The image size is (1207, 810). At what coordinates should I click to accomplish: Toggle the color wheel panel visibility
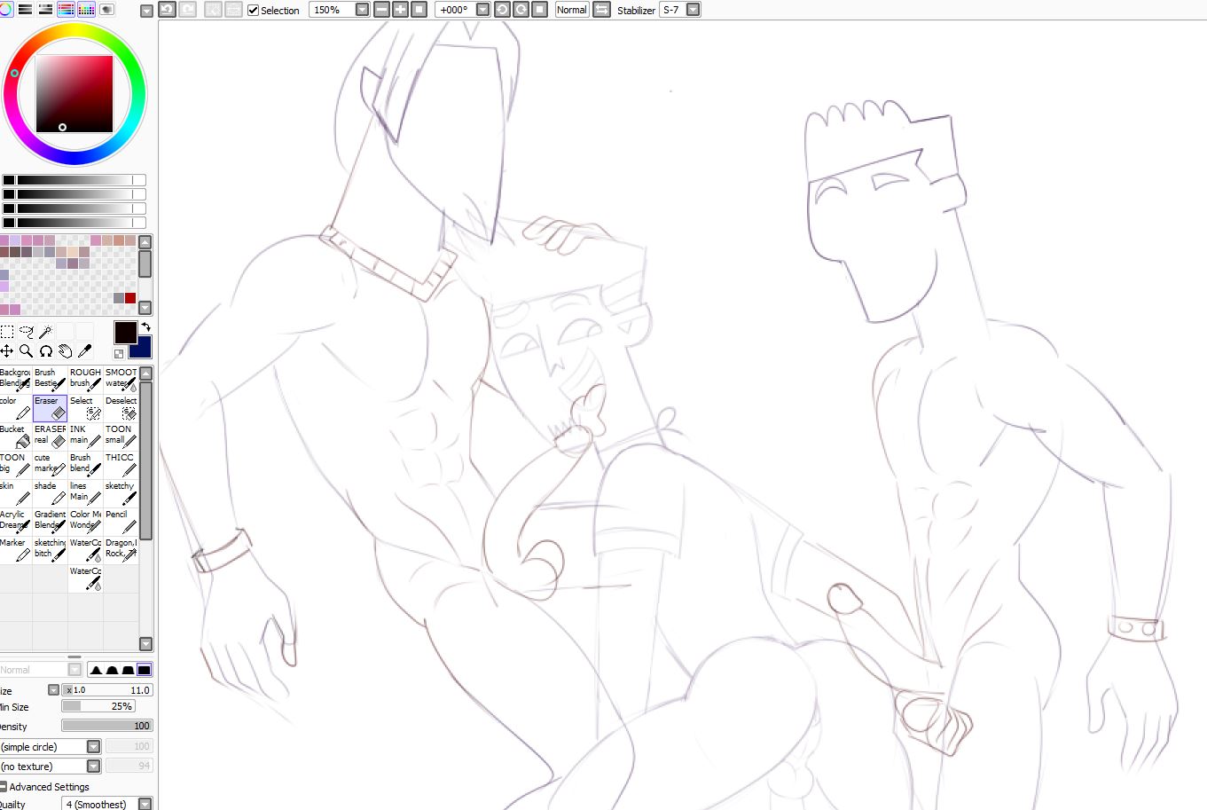click(x=5, y=10)
